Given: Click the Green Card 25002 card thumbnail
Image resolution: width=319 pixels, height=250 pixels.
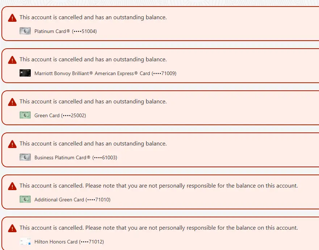Looking at the screenshot, I should 25,115.
